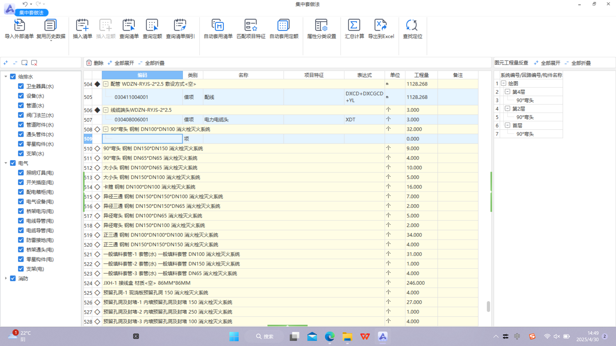
Task: Toggle the 电气 checkbox
Action: coord(13,163)
